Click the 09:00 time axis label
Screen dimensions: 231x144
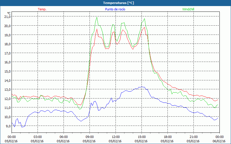pos(90,137)
